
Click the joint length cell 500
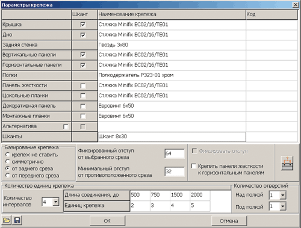[140, 196]
